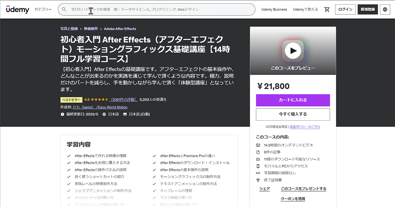Click 'After Effectsのダウンロード・インストール' item
395x207 pixels.
coord(195,163)
